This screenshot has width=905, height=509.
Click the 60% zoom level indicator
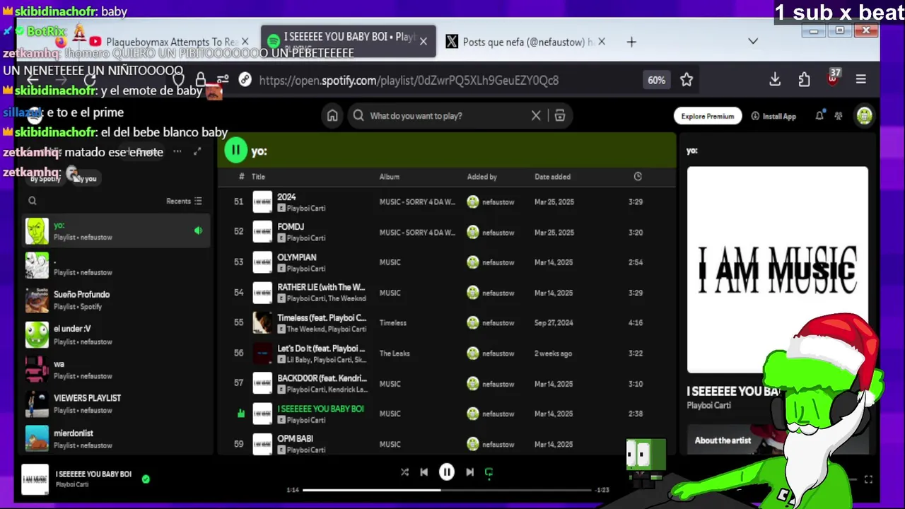coord(656,80)
